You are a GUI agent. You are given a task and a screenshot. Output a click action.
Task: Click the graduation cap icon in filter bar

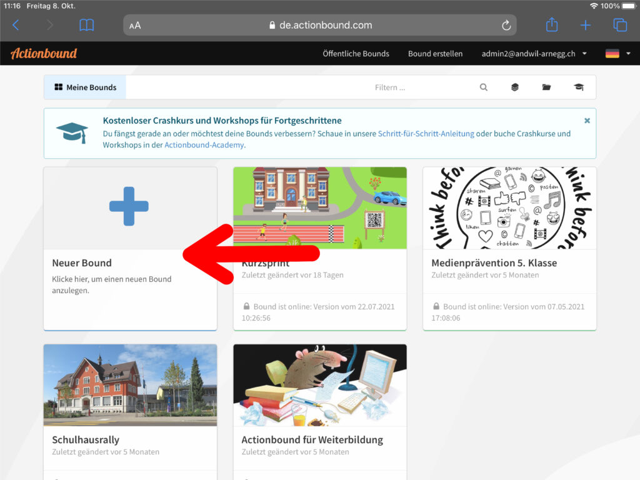coord(579,87)
